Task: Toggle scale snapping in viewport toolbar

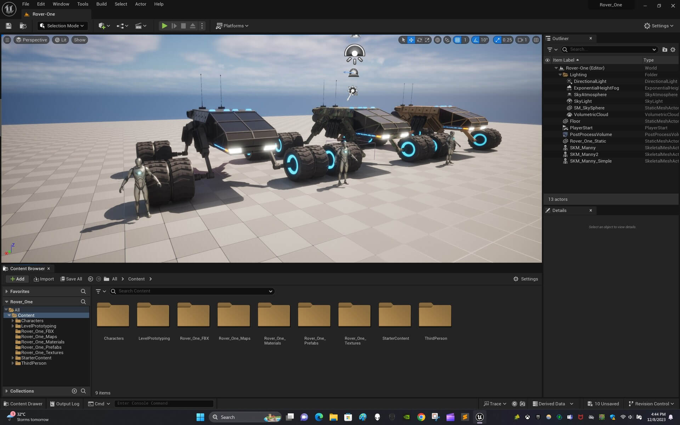Action: (x=498, y=40)
